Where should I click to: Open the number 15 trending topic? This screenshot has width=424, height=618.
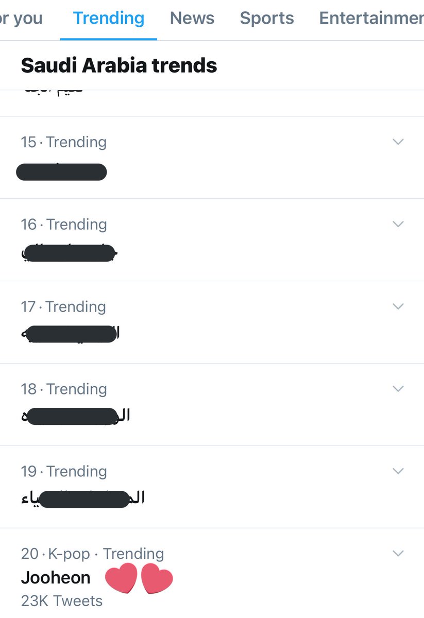point(212,158)
